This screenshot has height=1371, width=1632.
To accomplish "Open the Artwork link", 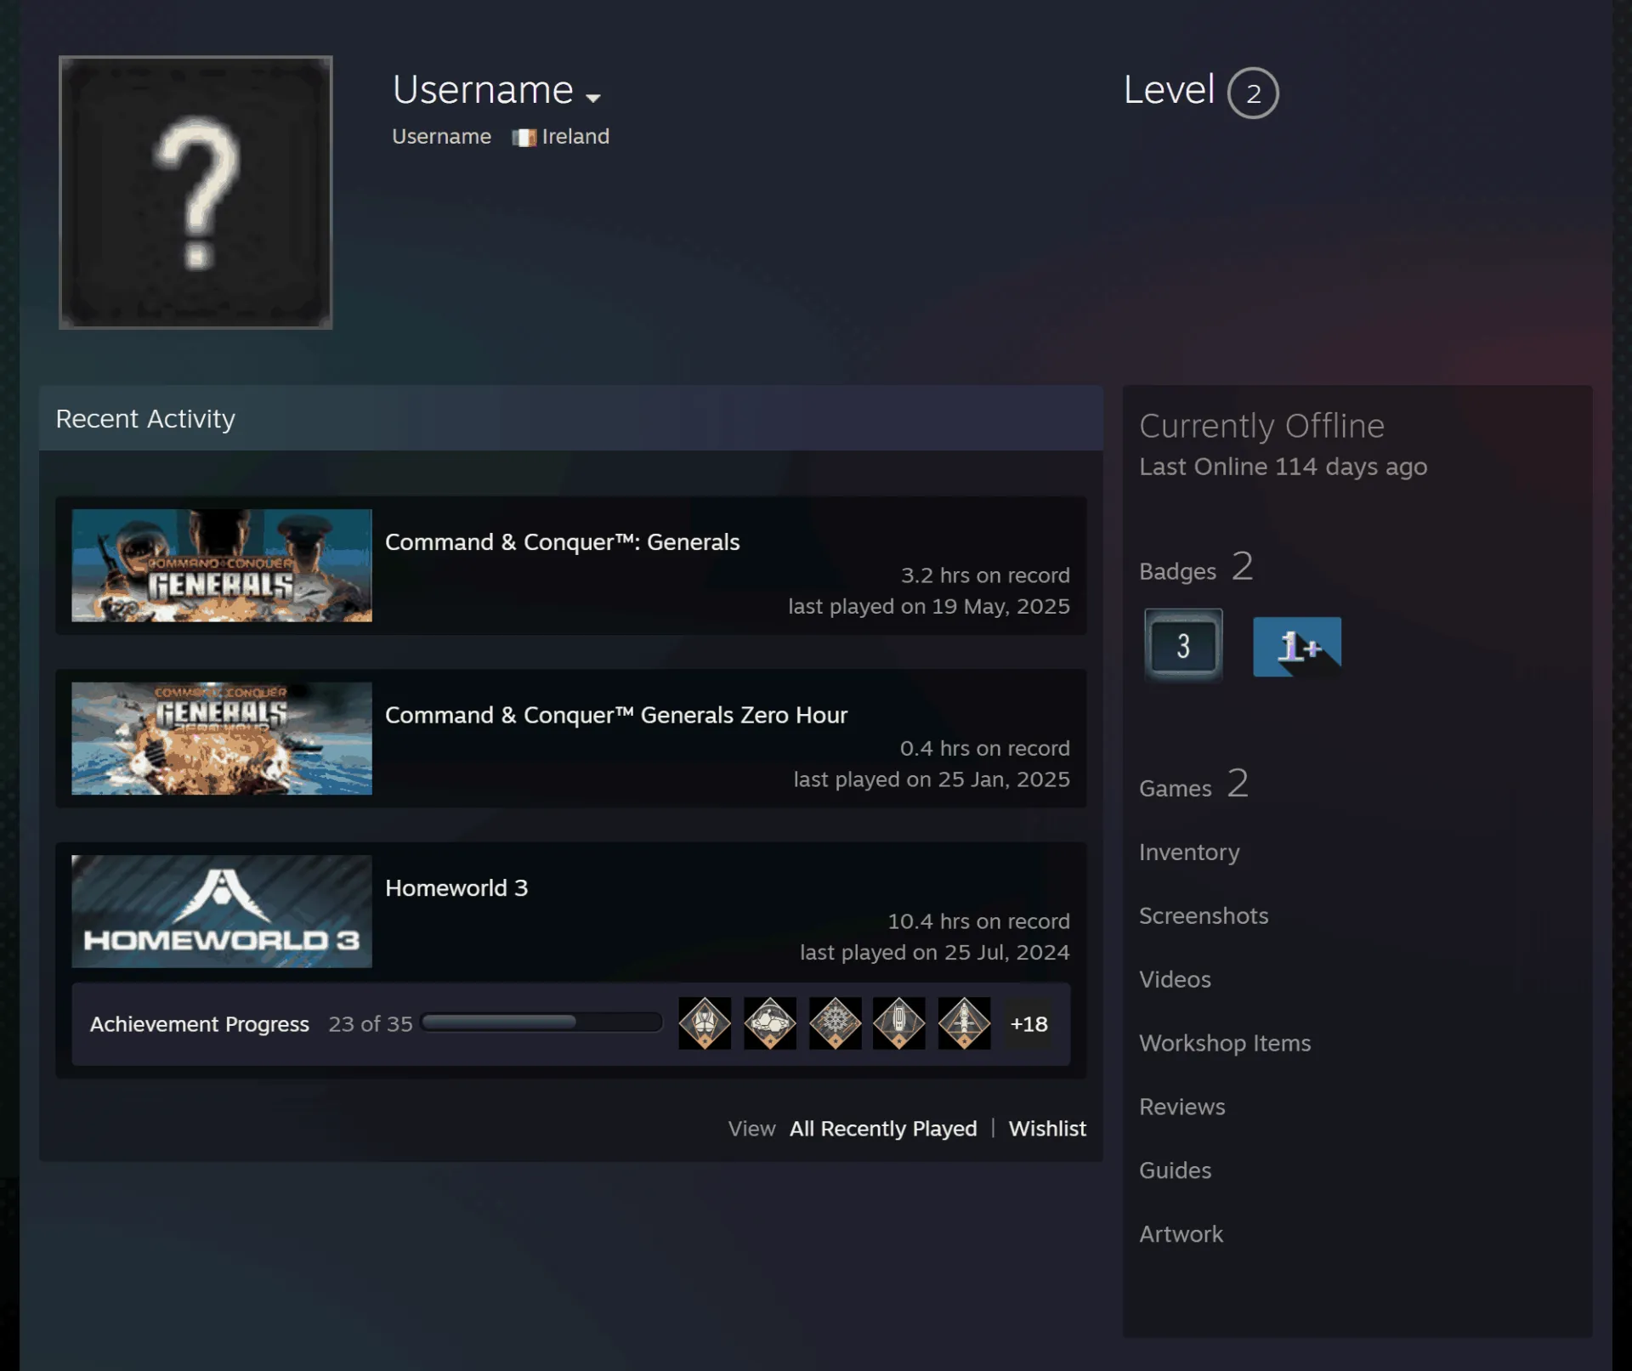I will [1181, 1234].
